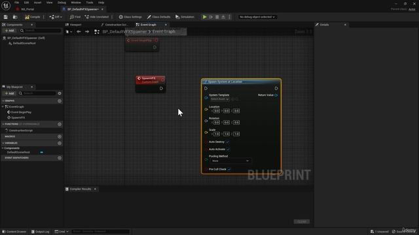The height and width of the screenshot is (235, 419).
Task: Open the Debug menu
Action: point(62,3)
